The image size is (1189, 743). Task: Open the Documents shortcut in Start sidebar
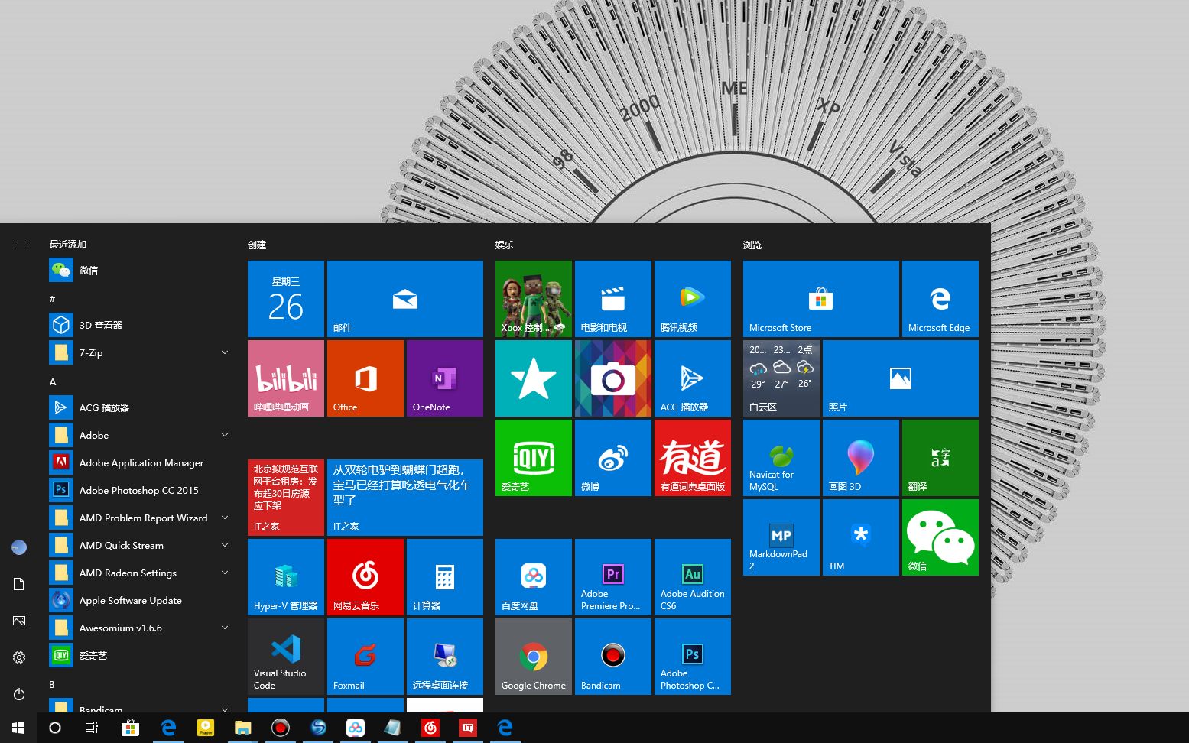[19, 584]
